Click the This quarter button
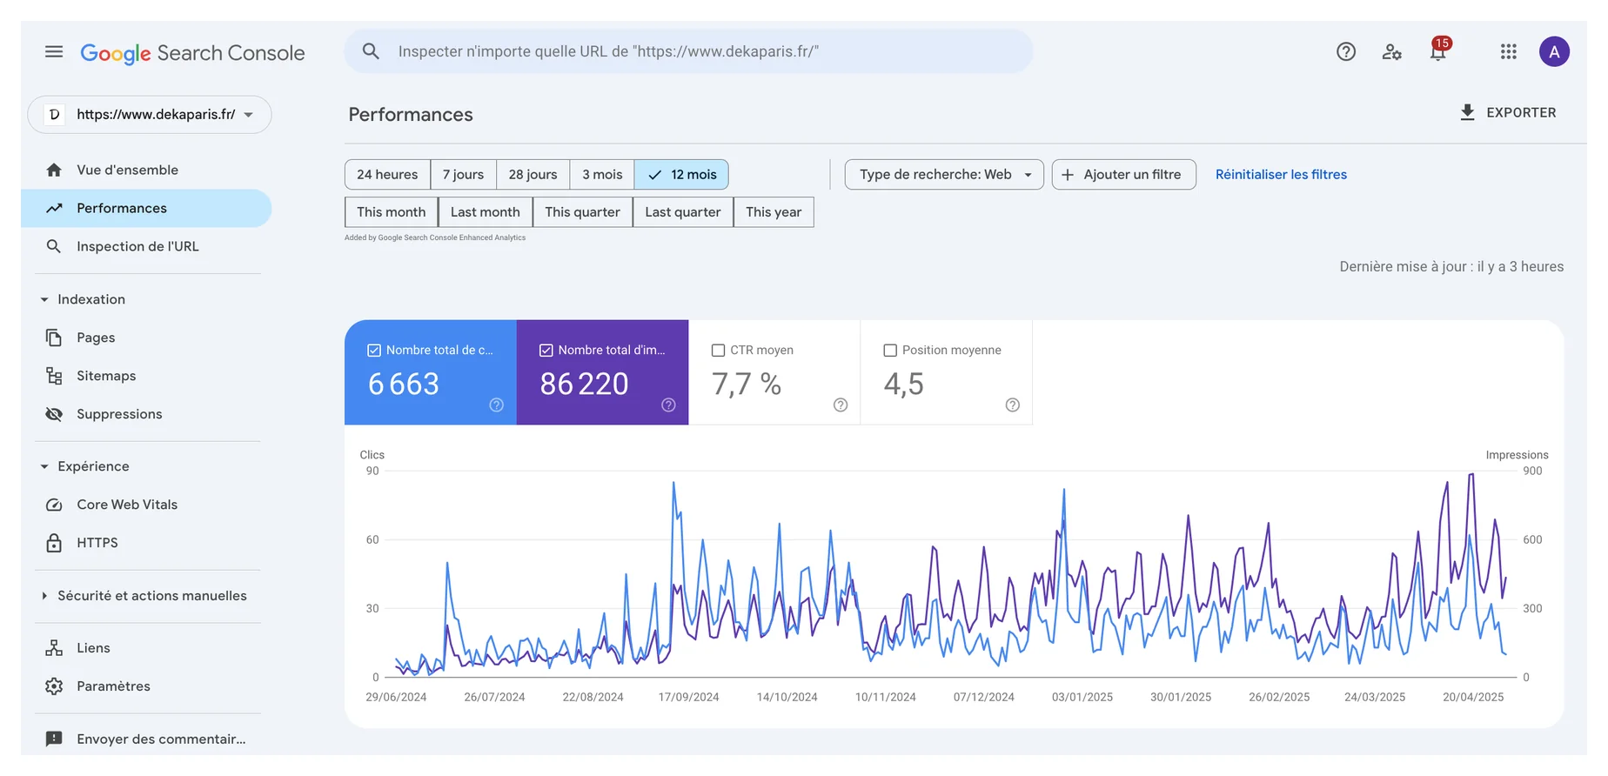Viewport: 1608px width, 776px height. (582, 212)
